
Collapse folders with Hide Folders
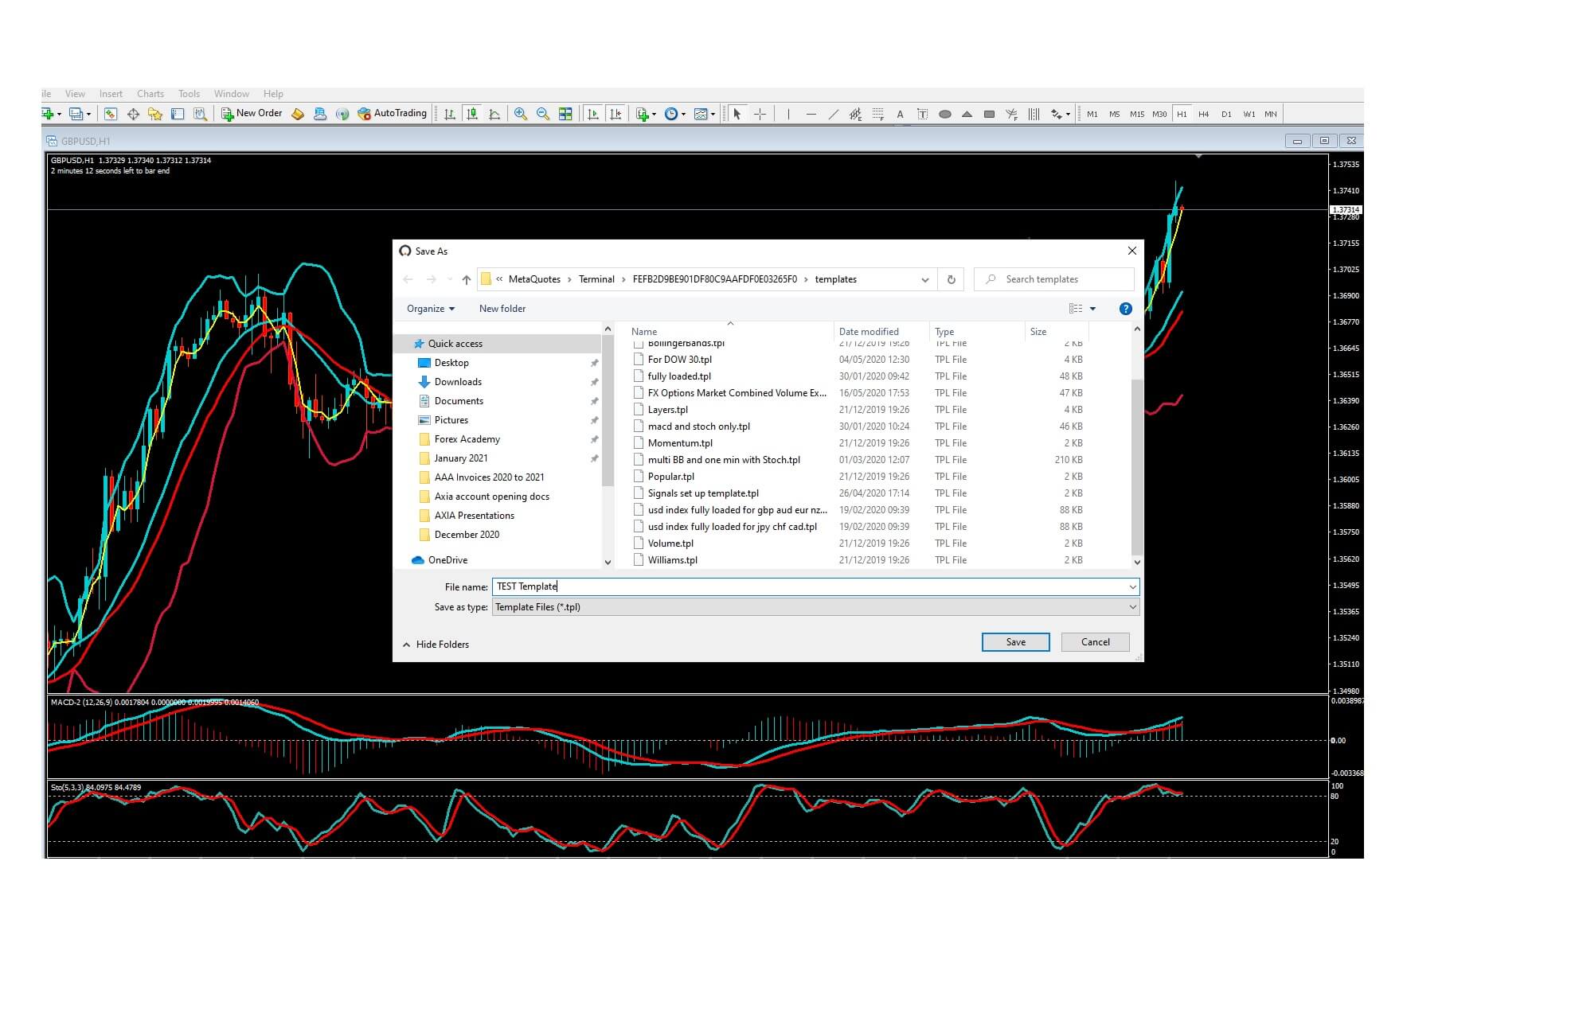436,645
